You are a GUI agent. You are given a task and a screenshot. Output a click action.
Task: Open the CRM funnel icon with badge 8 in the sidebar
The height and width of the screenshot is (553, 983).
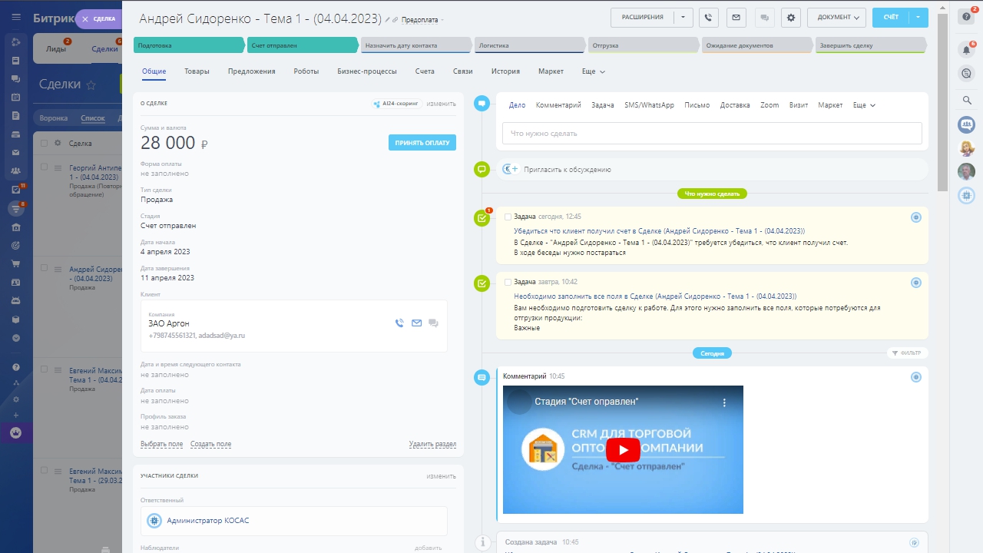tap(16, 208)
